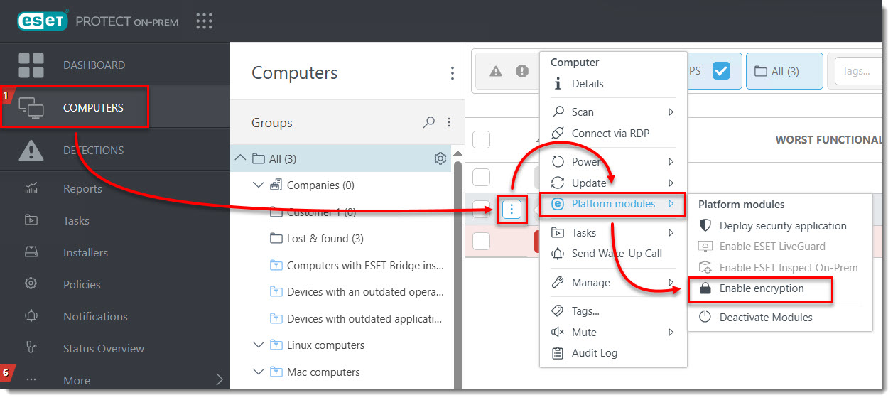Select Devices with an outdated operating group
Screen dimensions: 893x400
366,292
